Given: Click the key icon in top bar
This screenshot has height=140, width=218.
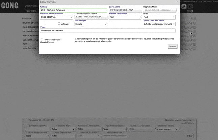Looking at the screenshot, I should click(x=184, y=6).
